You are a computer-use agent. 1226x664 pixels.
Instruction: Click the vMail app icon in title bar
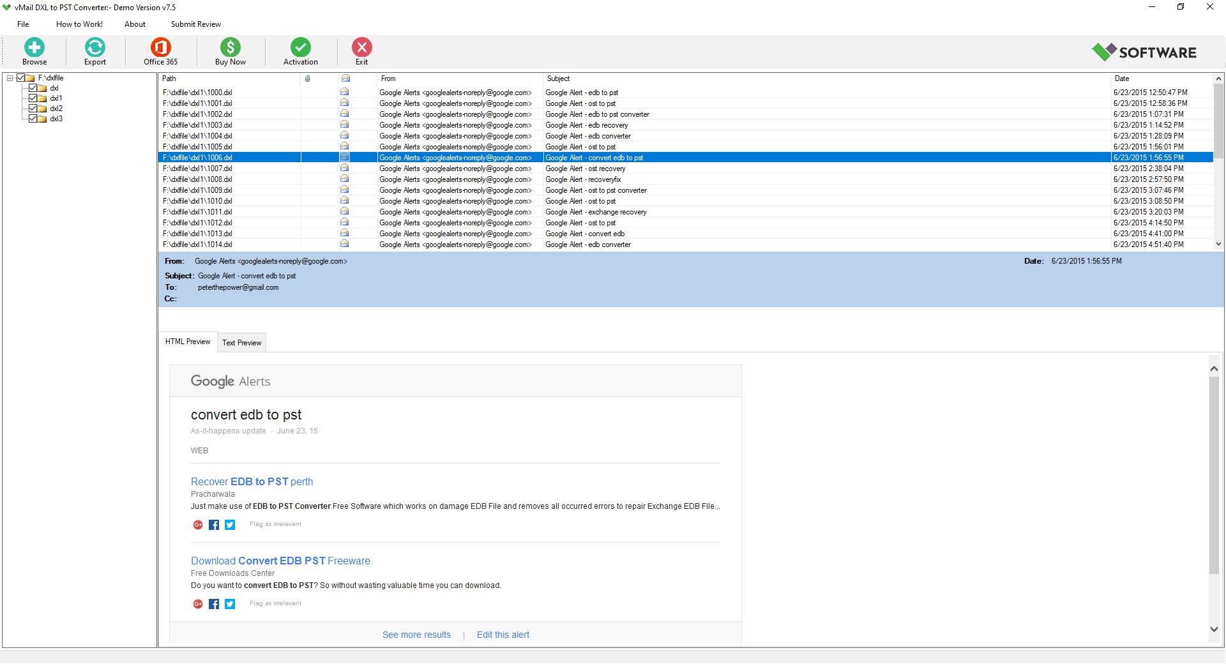pyautogui.click(x=7, y=8)
